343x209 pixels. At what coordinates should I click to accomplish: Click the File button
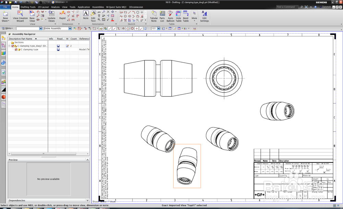[5, 7]
